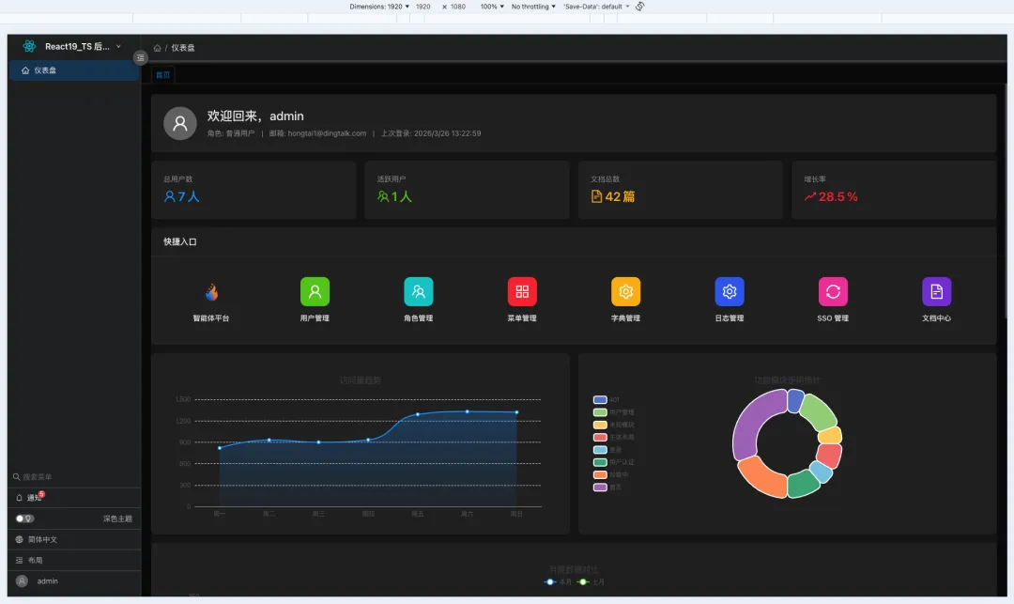Viewport: 1014px width, 604px height.
Task: Open the 通知 notifications menu entry
Action: [x=74, y=498]
